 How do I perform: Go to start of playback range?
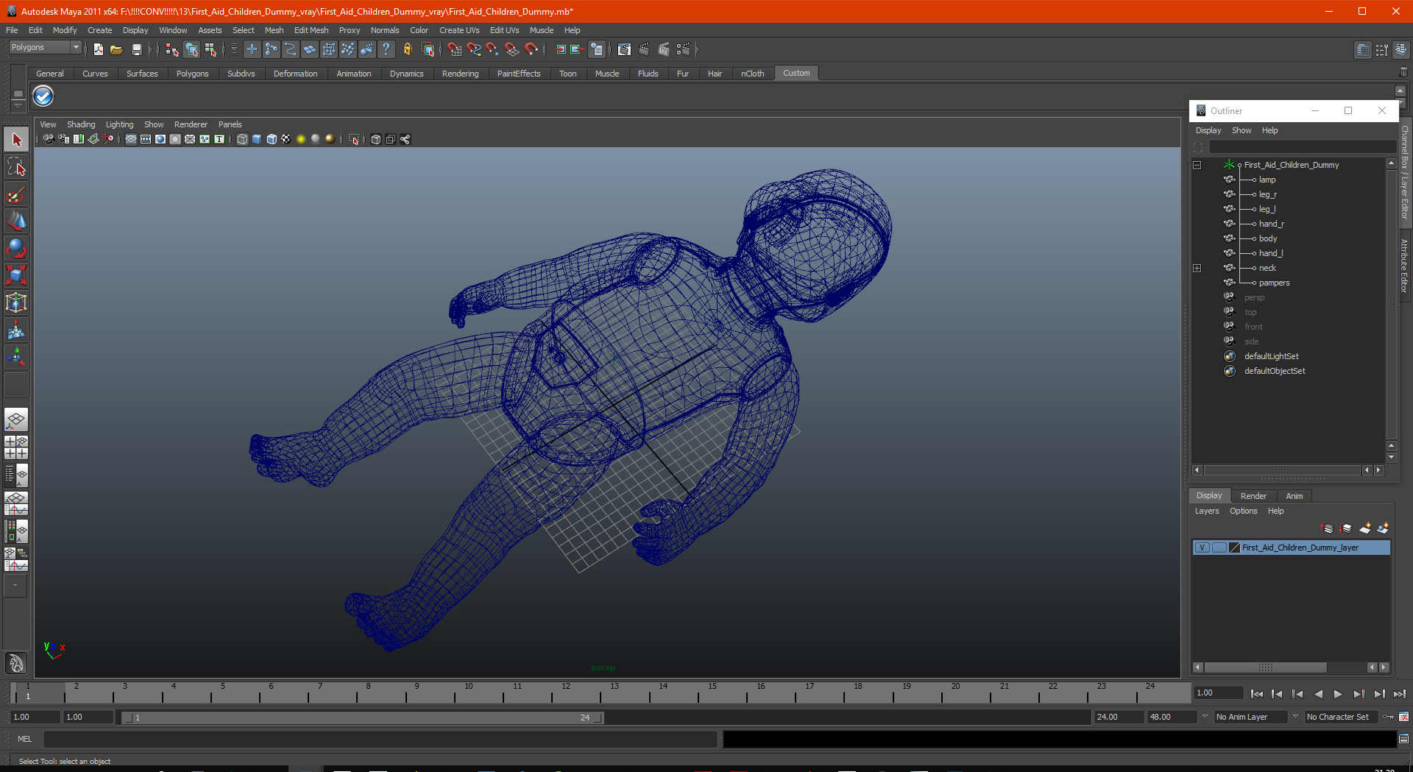(1256, 694)
